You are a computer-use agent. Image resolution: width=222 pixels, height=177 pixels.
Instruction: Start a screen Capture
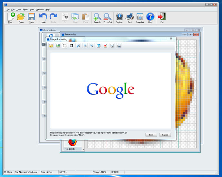click(x=119, y=18)
